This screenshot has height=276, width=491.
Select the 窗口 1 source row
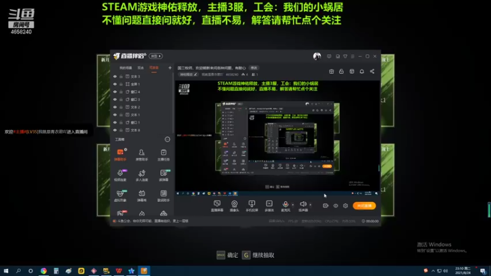click(x=142, y=122)
